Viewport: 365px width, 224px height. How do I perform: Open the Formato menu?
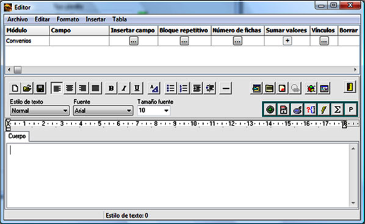68,19
